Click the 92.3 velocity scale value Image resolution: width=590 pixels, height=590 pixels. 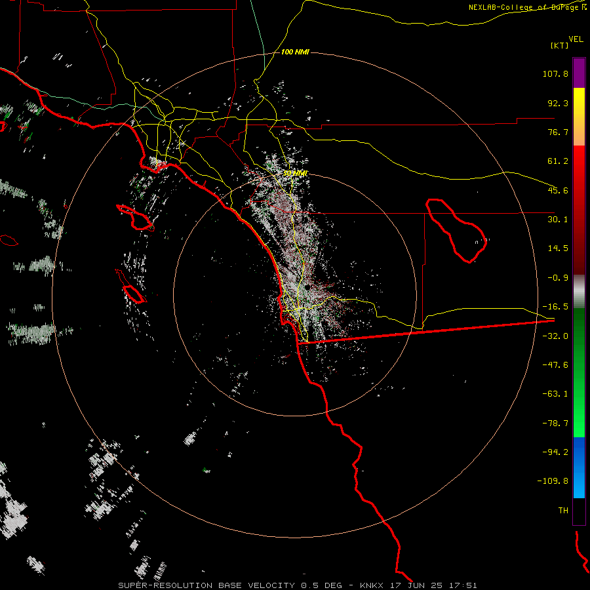point(558,103)
